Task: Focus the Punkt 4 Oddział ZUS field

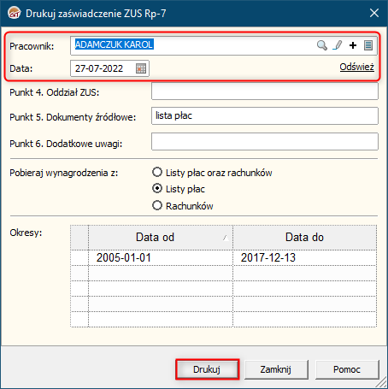Action: (265, 91)
